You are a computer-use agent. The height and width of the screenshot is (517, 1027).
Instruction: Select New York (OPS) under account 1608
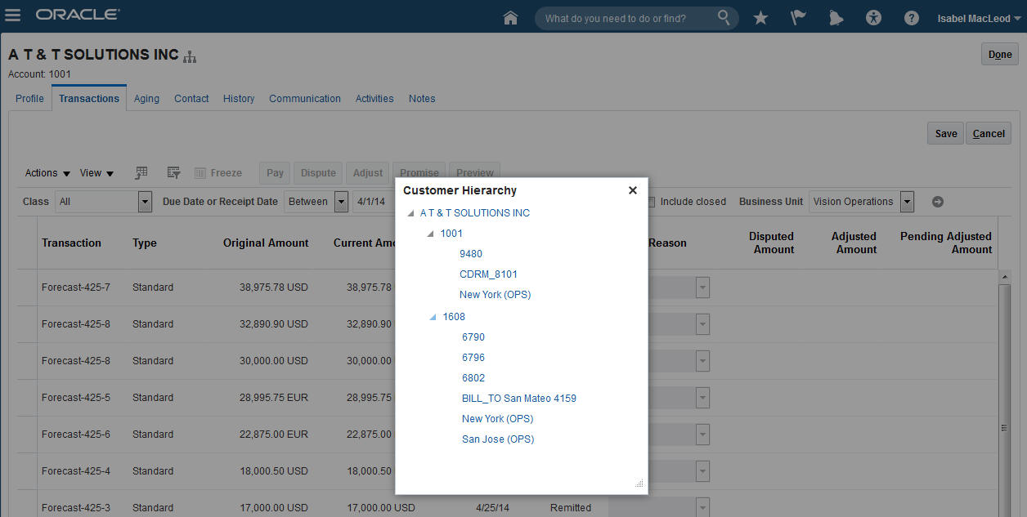(x=497, y=419)
